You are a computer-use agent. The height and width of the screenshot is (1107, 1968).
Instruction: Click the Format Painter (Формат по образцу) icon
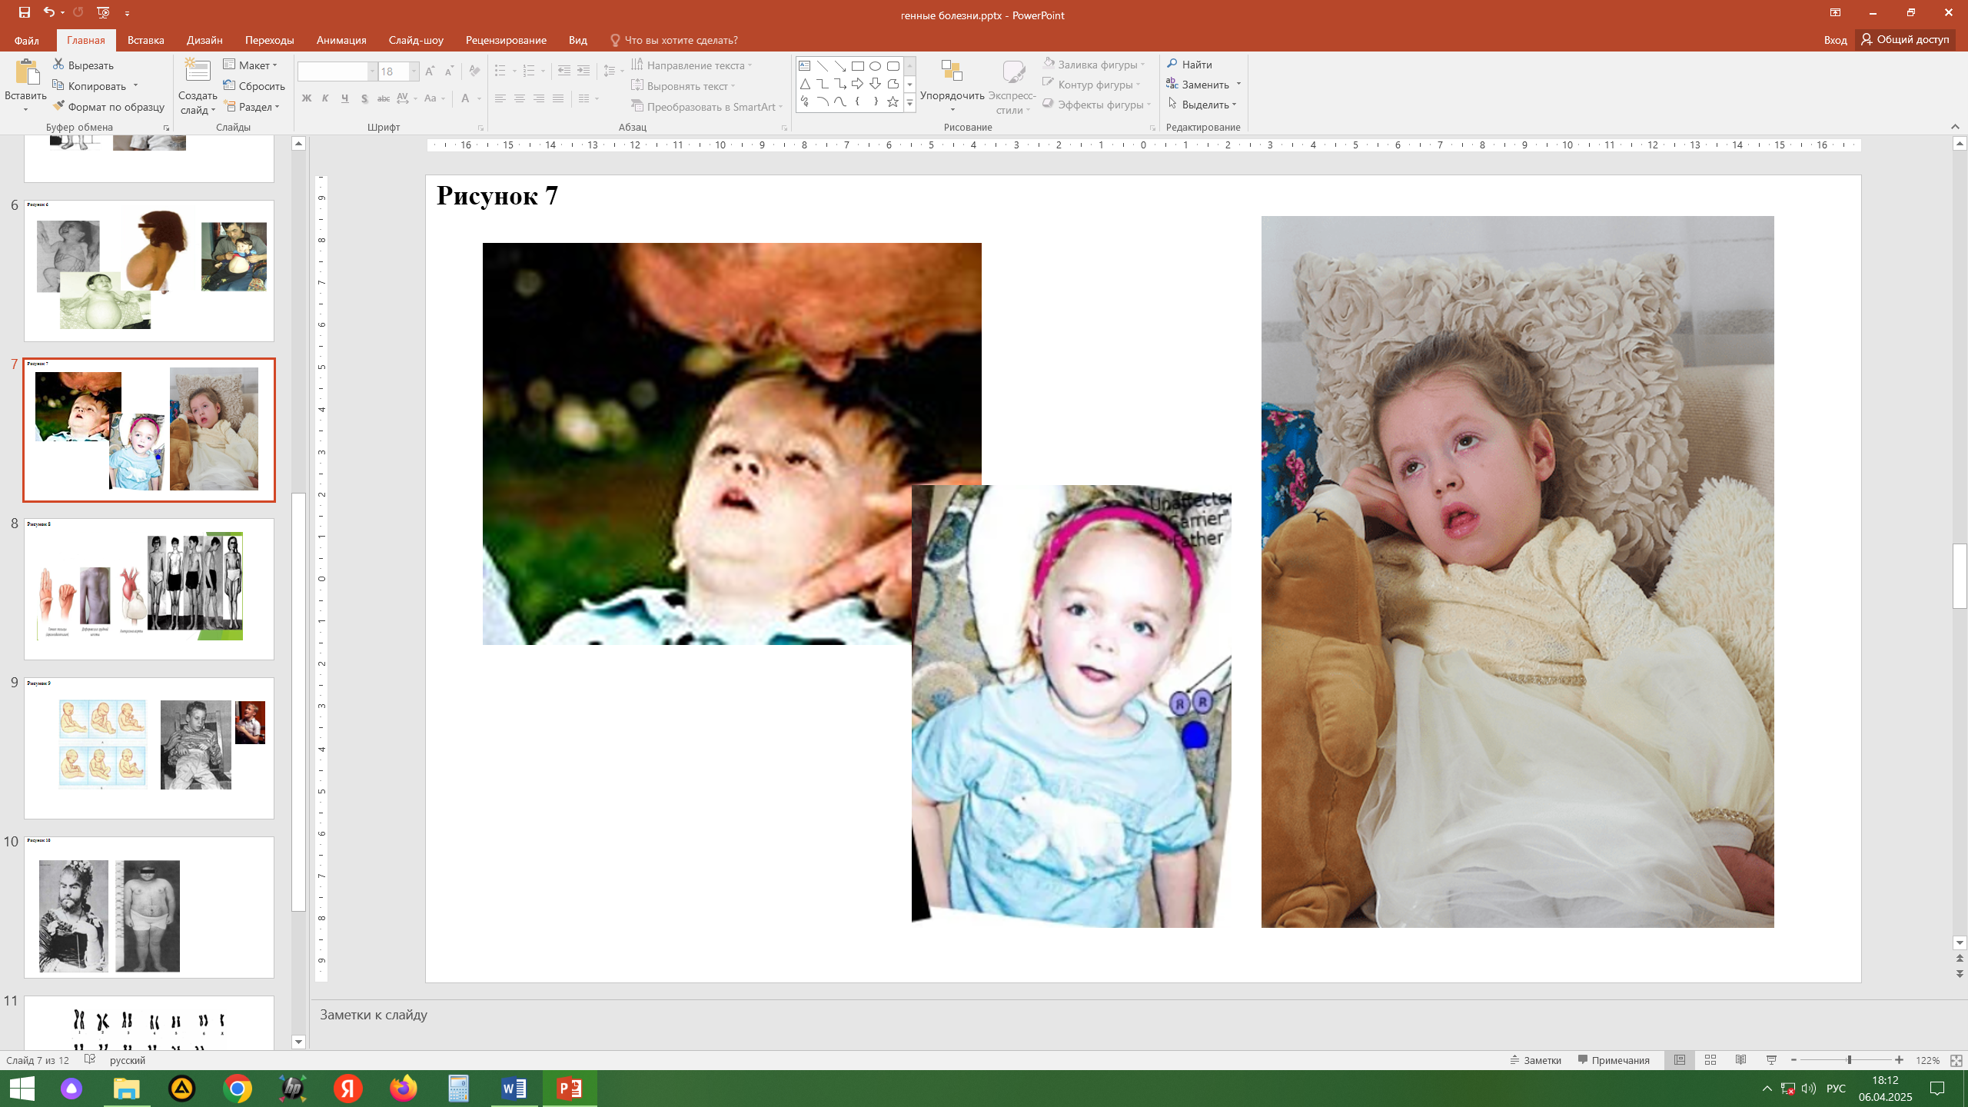[x=59, y=107]
